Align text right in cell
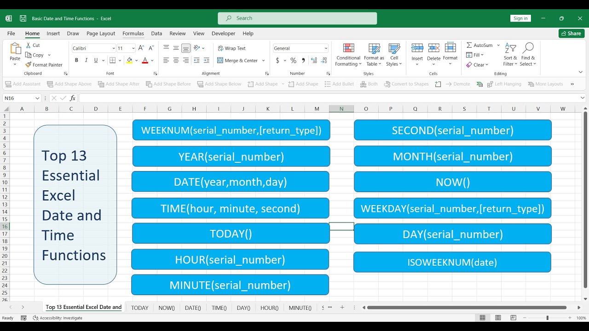This screenshot has height=331, width=589. pyautogui.click(x=186, y=60)
